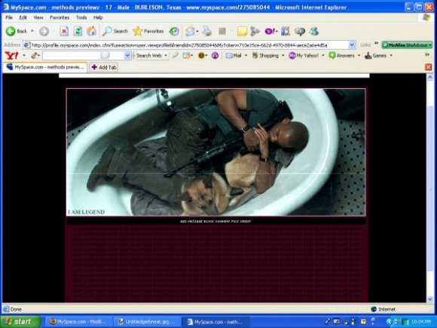Viewport: 437px width, 328px height.
Task: Open the Favorites menu
Action: [60, 17]
